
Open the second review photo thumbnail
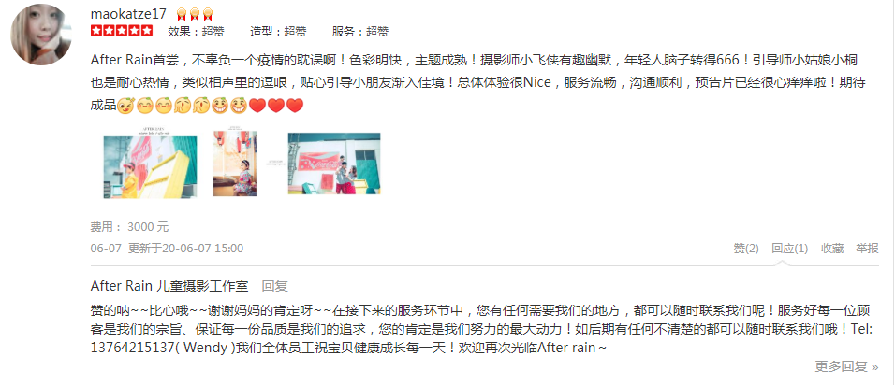[235, 163]
